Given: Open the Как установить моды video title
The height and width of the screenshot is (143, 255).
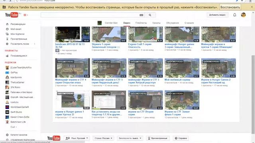Looking at the screenshot, I should point(107,113).
